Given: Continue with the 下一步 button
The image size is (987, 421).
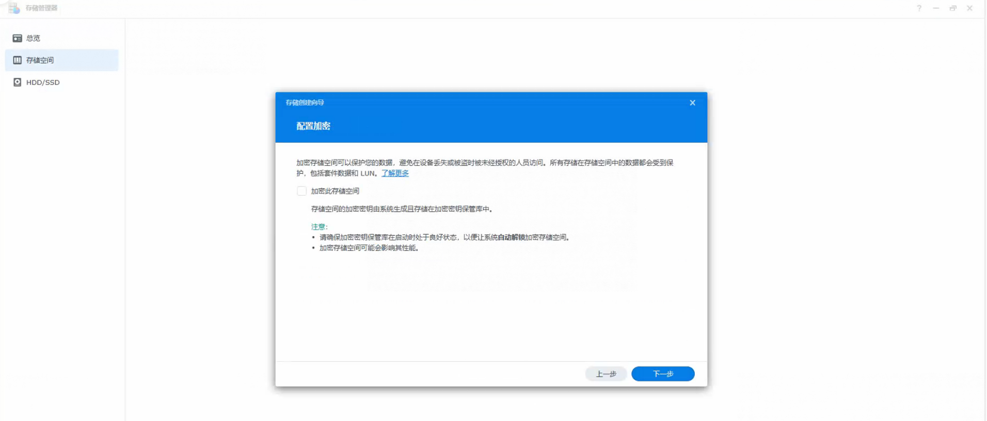Looking at the screenshot, I should 663,374.
